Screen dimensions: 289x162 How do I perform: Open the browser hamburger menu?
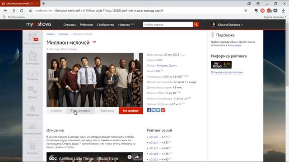(258, 3)
